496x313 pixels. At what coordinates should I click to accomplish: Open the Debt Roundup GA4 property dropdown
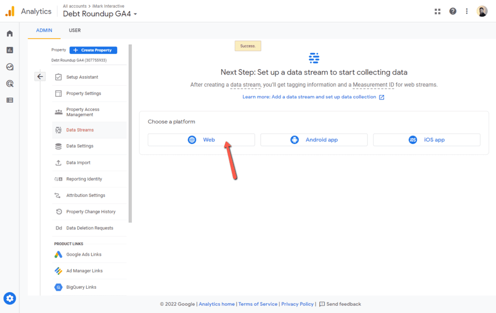coord(100,14)
